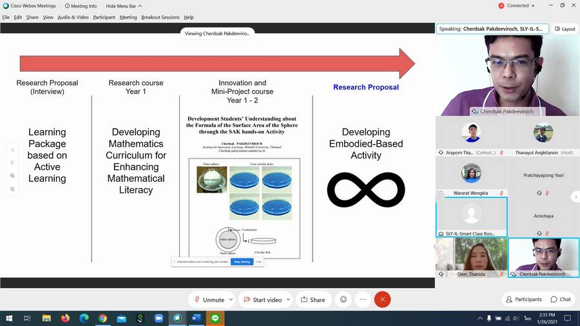Open Microsoft Word from the taskbar
Viewport: 580px width, 326px height.
coord(196,318)
